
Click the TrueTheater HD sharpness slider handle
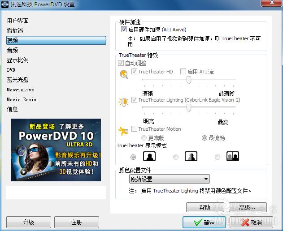click(189, 80)
